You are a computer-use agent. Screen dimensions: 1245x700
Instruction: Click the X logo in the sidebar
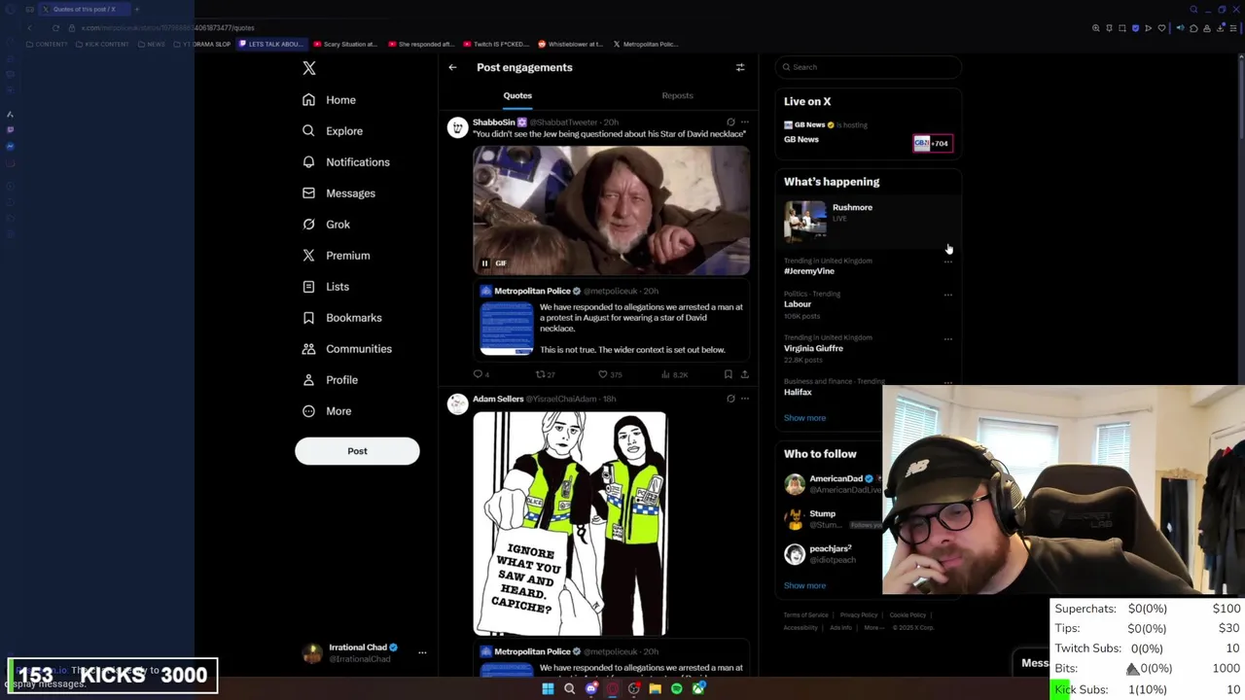tap(309, 68)
